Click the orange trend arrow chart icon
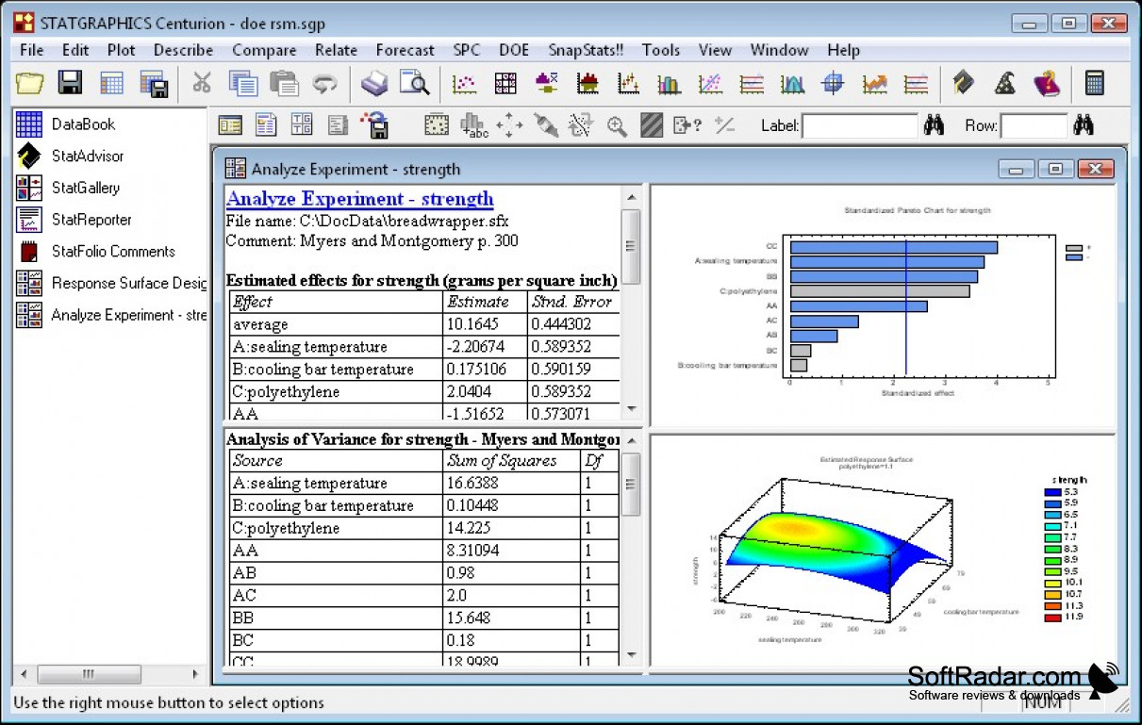The image size is (1142, 725). click(874, 83)
